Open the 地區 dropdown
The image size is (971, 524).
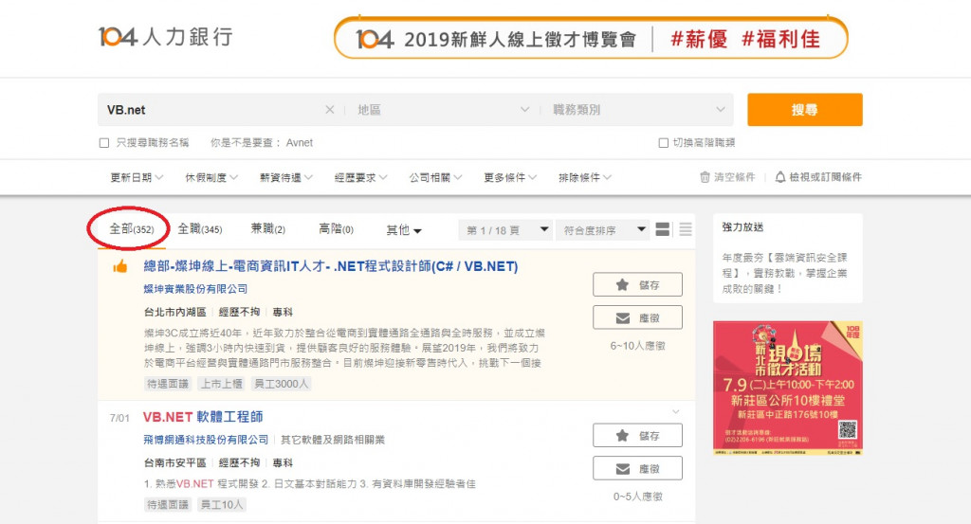point(443,110)
